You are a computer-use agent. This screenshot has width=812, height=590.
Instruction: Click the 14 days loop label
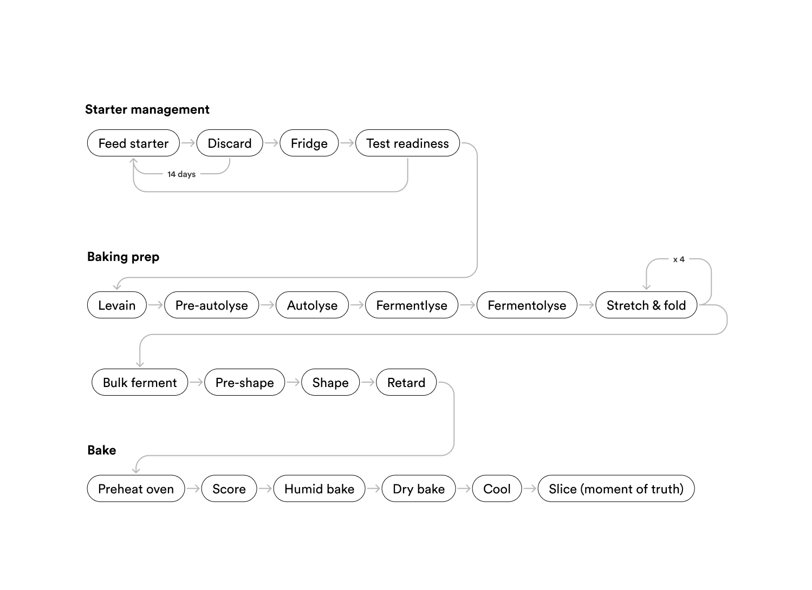[x=181, y=174]
